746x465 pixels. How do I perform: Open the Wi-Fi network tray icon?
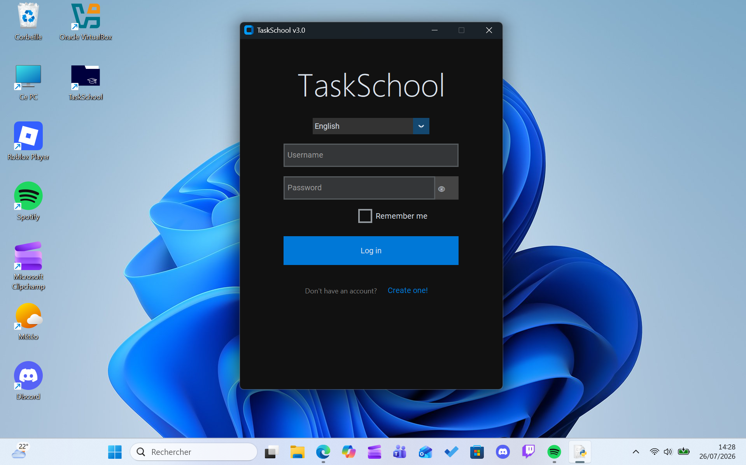click(654, 452)
